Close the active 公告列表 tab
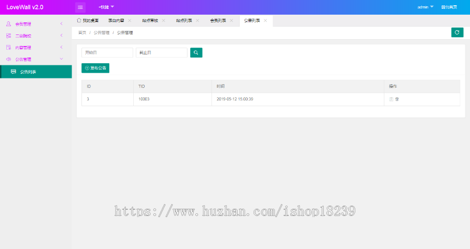Viewport: 470px width, 249px height. [x=265, y=20]
